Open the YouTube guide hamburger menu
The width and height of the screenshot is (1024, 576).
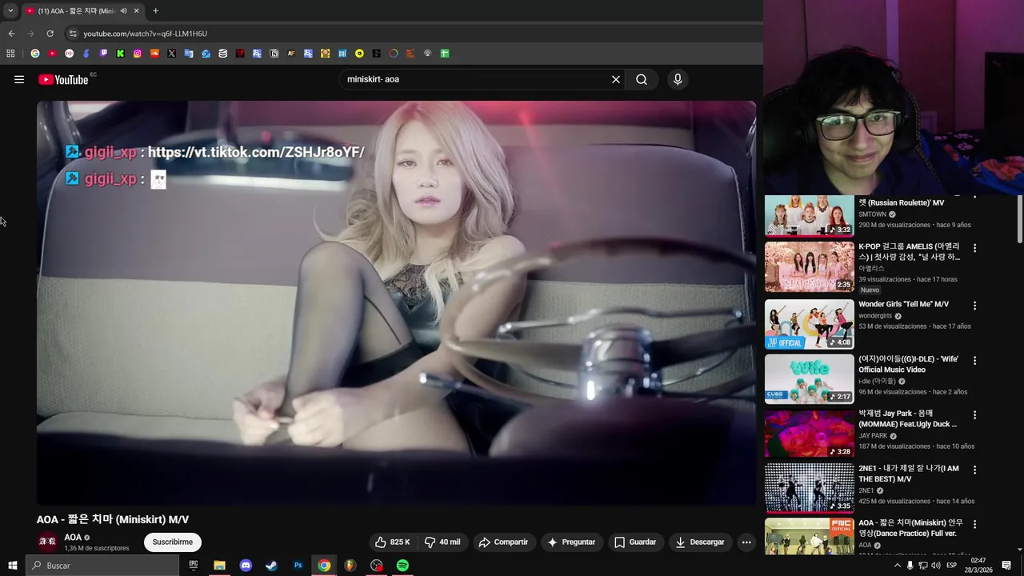coord(19,79)
